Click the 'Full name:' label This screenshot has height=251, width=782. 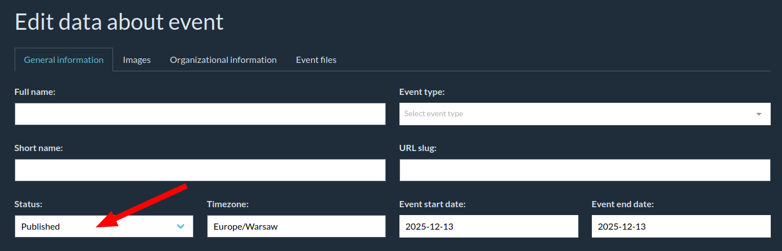pos(35,92)
